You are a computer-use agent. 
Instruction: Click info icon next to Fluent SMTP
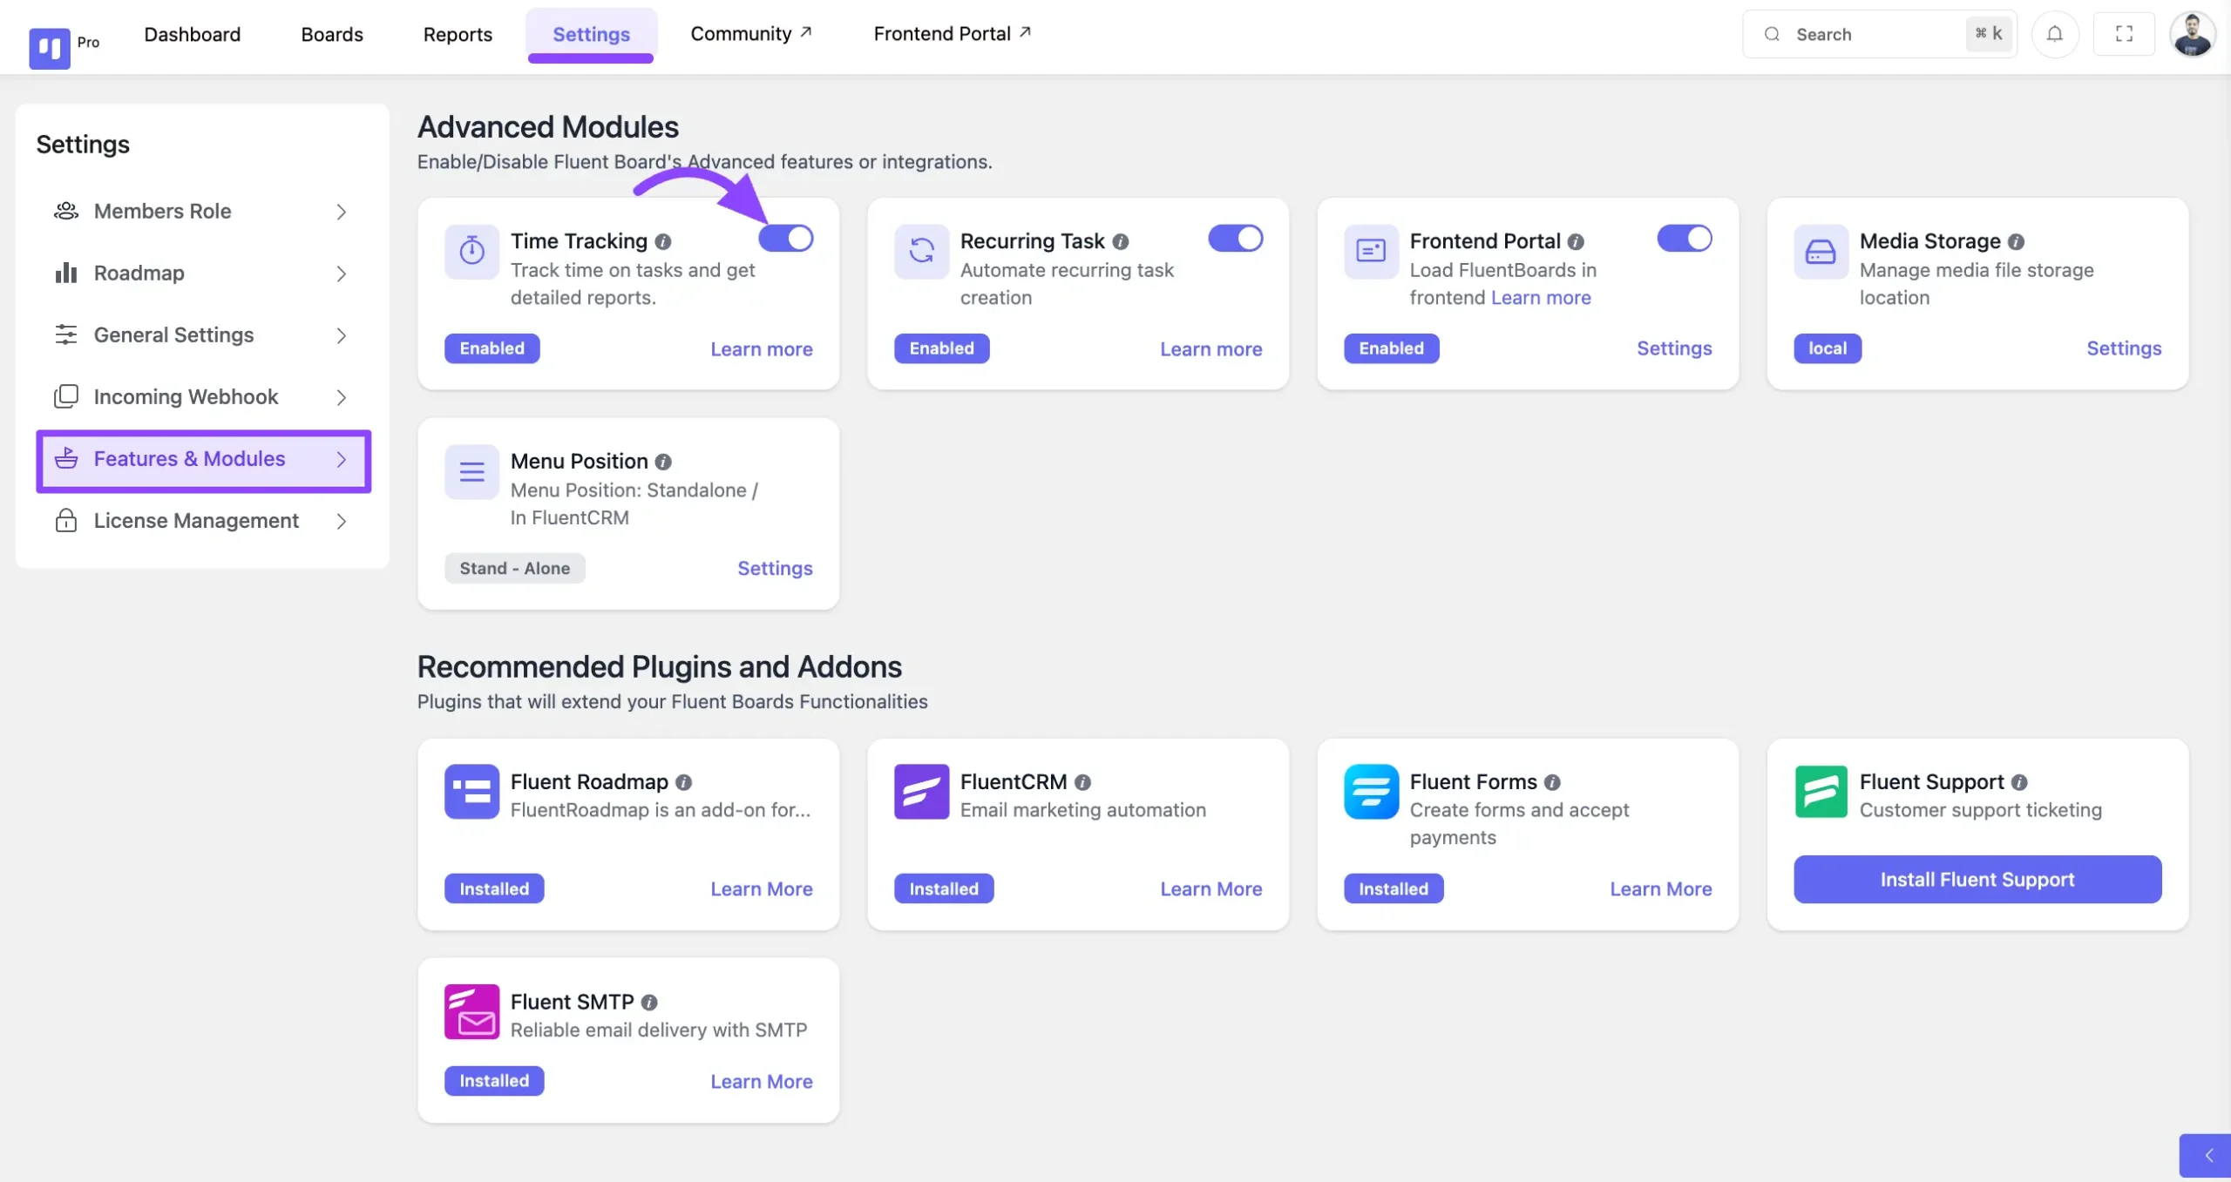(649, 1003)
